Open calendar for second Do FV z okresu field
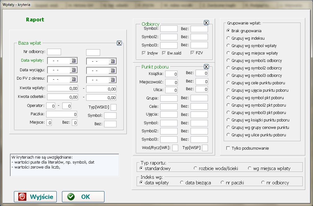Image resolution: width=313 pixels, height=206 pixels. tap(112, 80)
